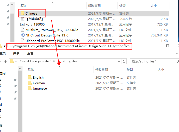Sort upper window by 名称 column
The height and width of the screenshot is (132, 179).
(x=23, y=5)
